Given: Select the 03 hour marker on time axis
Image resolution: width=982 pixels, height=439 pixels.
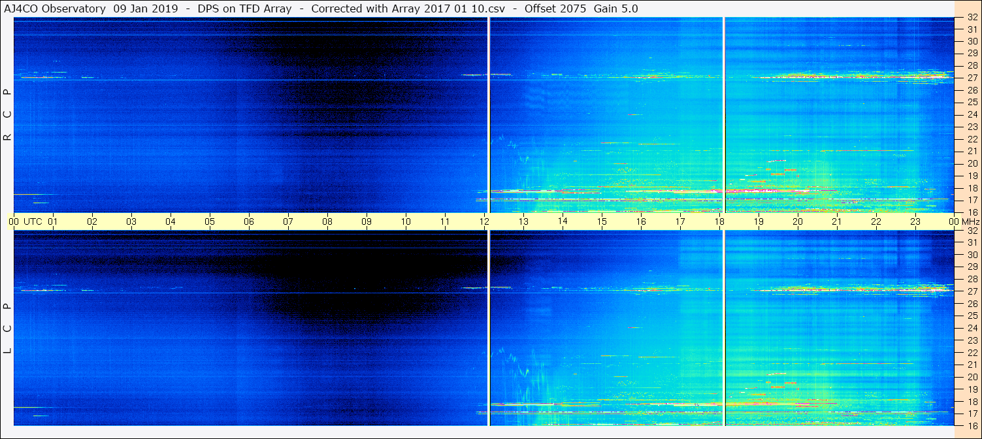Looking at the screenshot, I should pos(131,221).
